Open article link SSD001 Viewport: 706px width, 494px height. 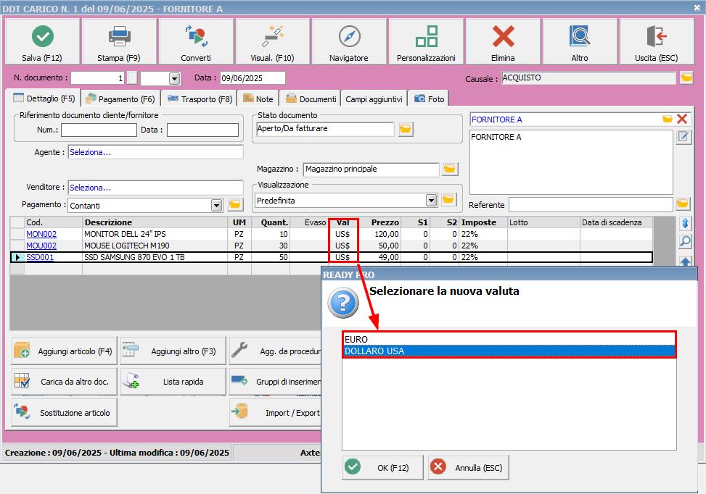click(40, 258)
